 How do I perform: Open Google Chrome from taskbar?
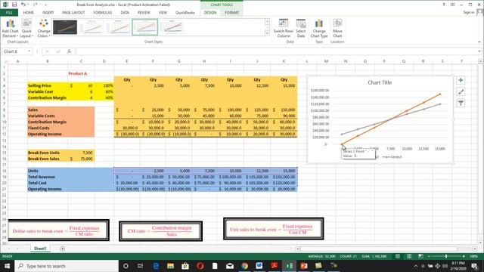(244, 266)
